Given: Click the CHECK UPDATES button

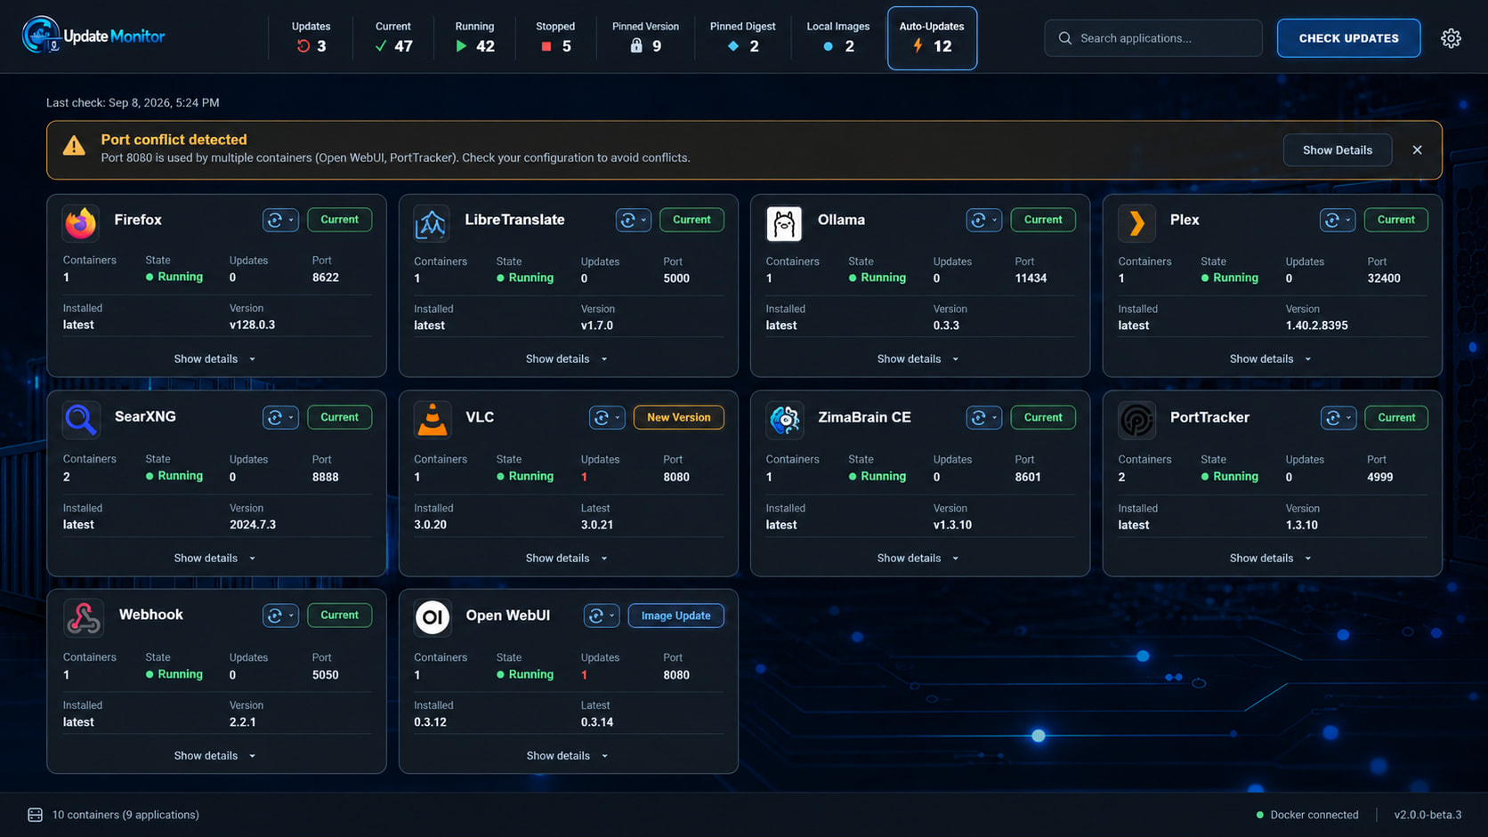Looking at the screenshot, I should (1348, 38).
